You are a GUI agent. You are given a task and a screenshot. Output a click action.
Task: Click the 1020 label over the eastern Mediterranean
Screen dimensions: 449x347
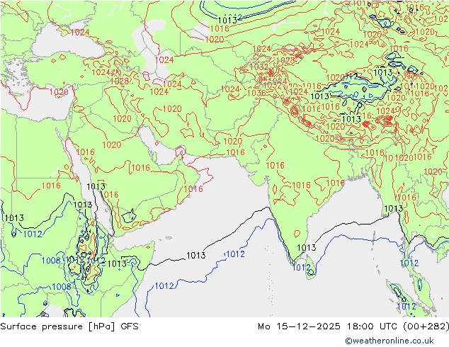[x=59, y=92]
